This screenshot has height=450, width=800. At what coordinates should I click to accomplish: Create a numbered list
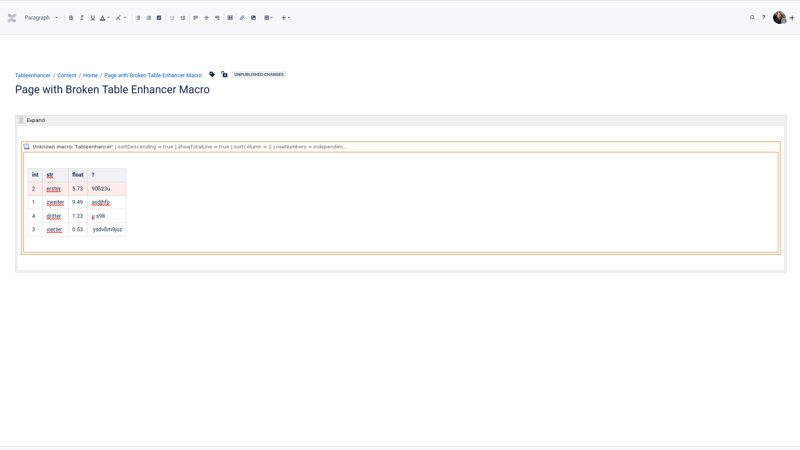[148, 18]
